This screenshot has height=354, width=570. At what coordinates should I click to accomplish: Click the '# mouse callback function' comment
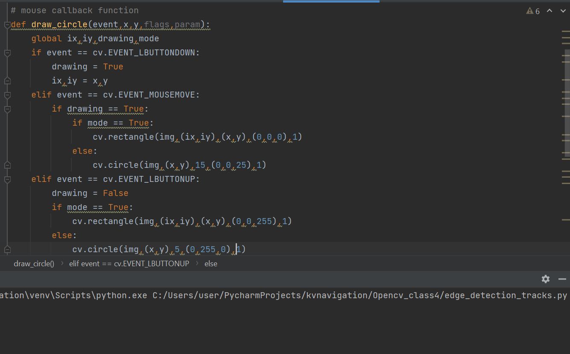(x=75, y=11)
